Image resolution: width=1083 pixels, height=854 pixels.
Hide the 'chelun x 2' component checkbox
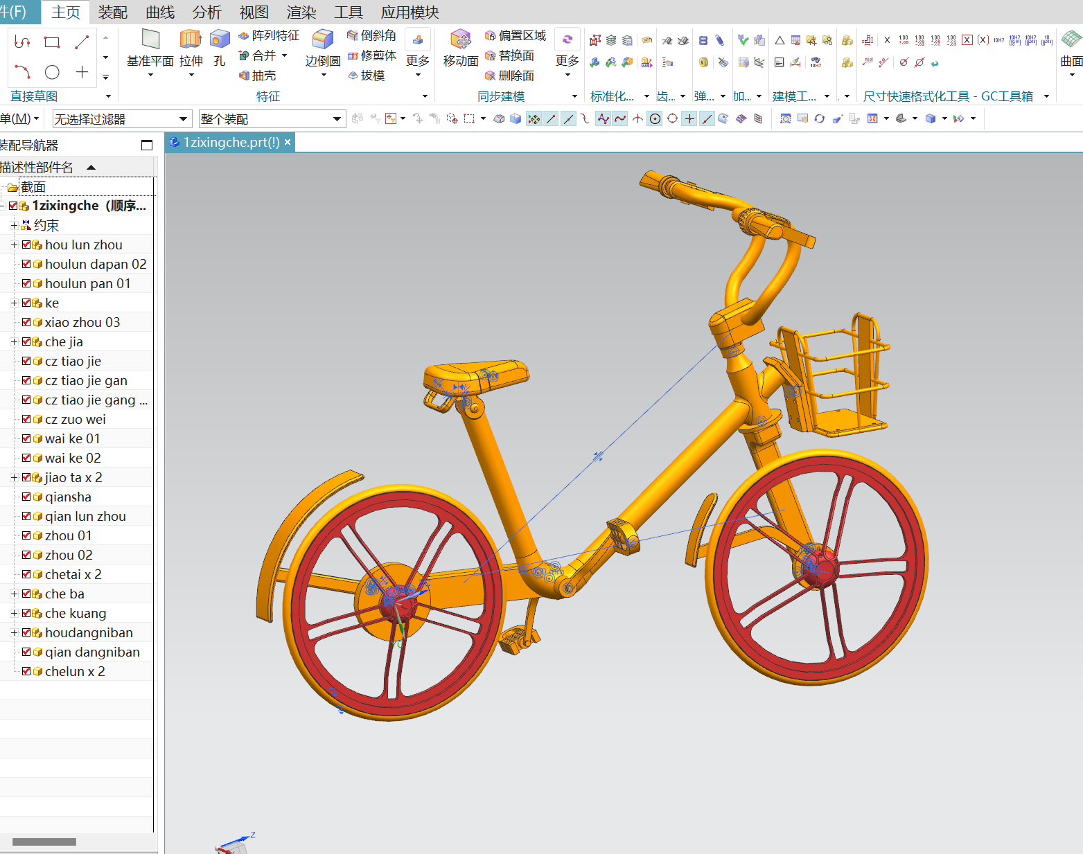coord(26,671)
